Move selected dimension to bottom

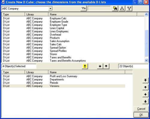click(145, 101)
